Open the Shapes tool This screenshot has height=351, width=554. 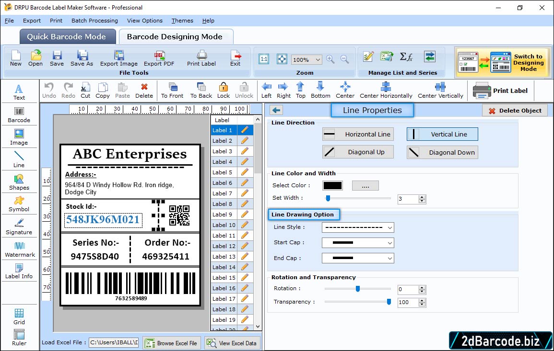19,182
